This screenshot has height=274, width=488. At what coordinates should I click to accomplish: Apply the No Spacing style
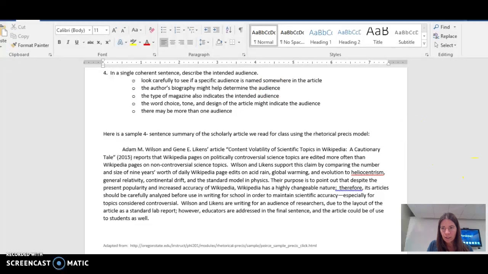[x=292, y=37]
